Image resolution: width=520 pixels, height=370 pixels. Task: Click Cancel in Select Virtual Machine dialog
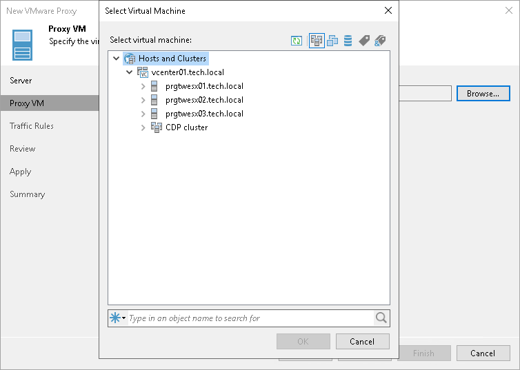coord(363,342)
